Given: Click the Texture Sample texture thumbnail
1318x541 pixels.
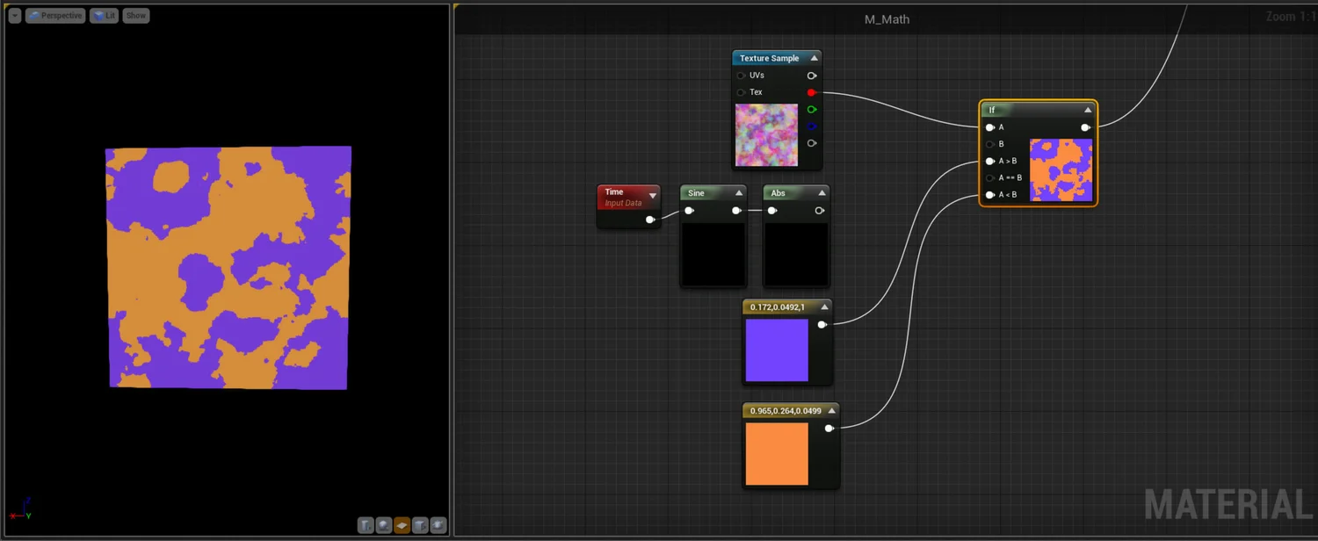Looking at the screenshot, I should coord(765,135).
